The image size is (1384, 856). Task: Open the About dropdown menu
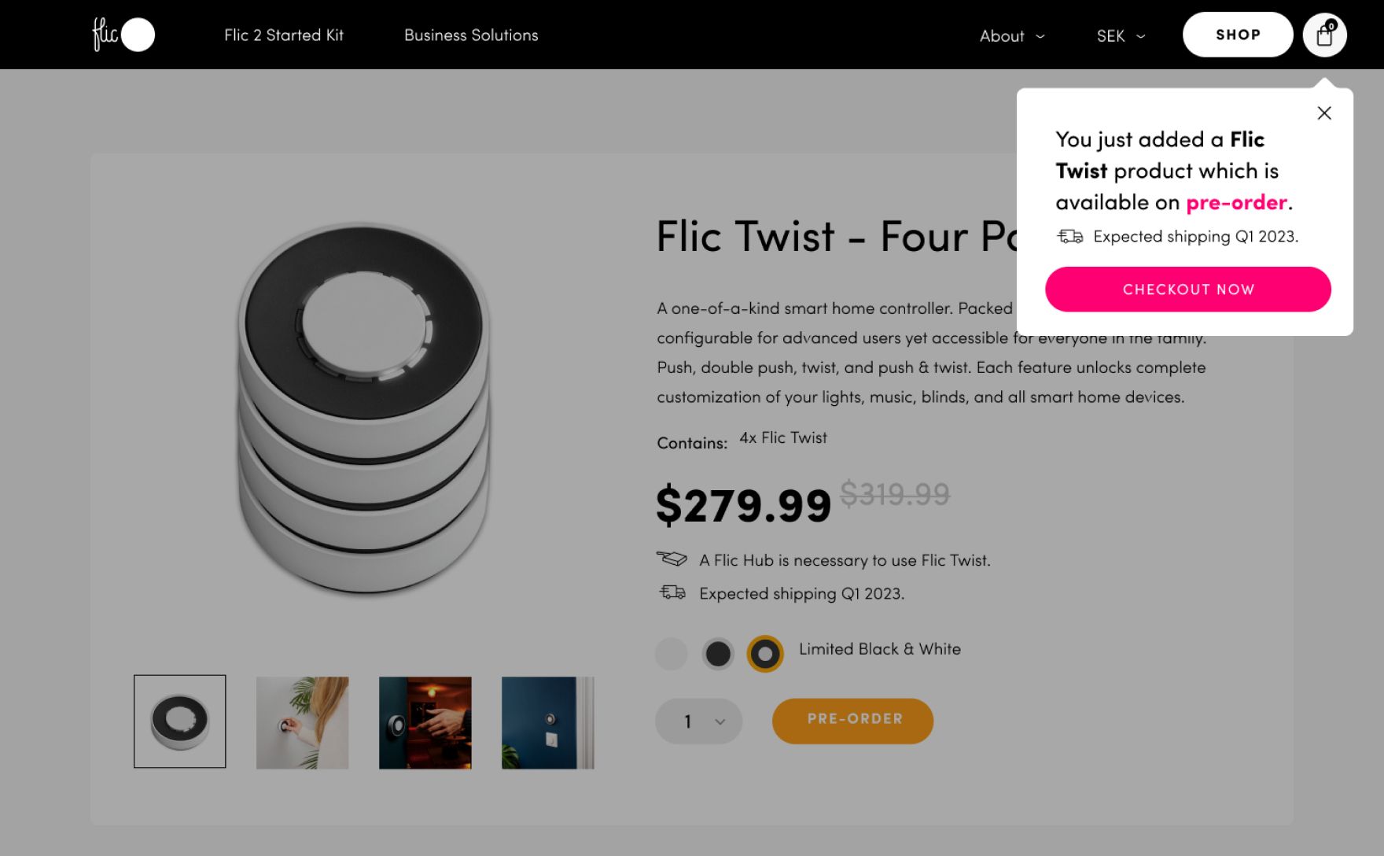click(x=1011, y=35)
